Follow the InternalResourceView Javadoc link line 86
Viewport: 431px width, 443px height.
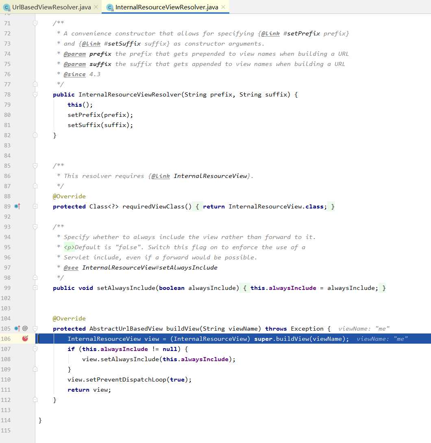[210, 176]
